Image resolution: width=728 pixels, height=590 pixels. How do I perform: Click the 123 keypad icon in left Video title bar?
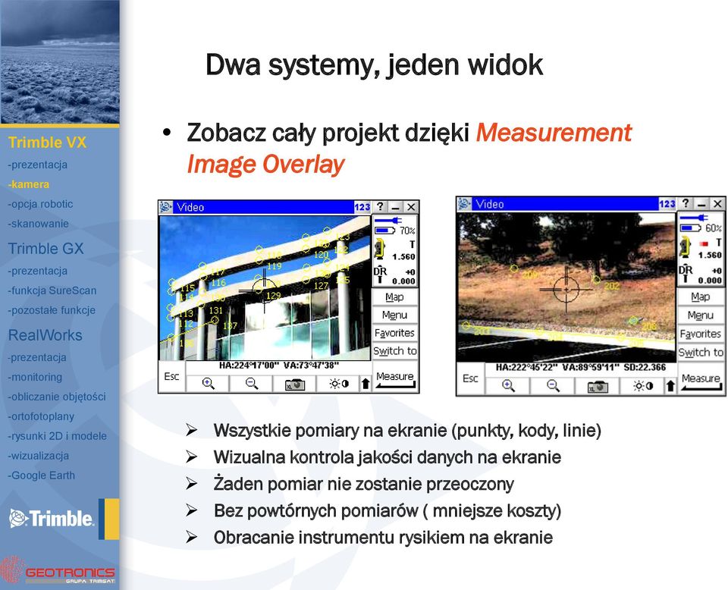coord(362,207)
